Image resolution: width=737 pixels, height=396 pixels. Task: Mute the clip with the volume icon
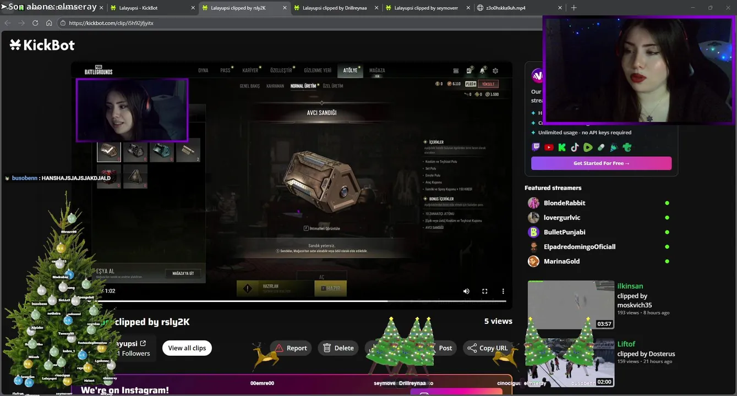point(466,291)
